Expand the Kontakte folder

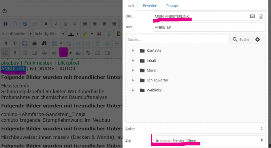(133, 50)
